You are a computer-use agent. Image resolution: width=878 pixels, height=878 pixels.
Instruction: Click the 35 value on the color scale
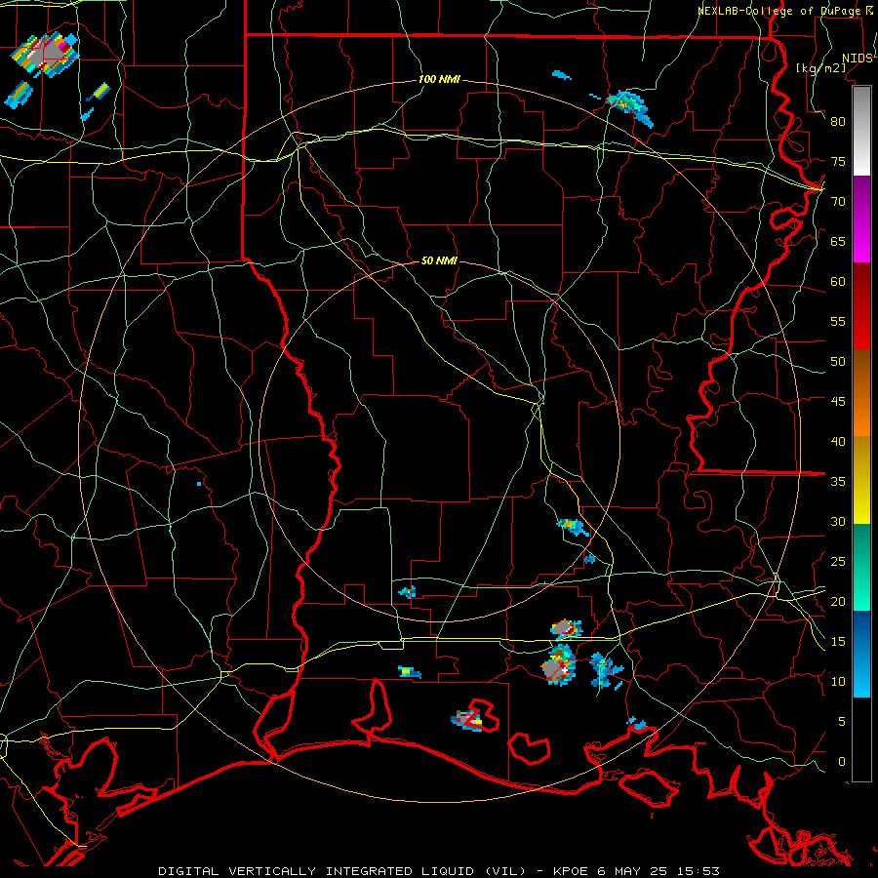coord(838,482)
